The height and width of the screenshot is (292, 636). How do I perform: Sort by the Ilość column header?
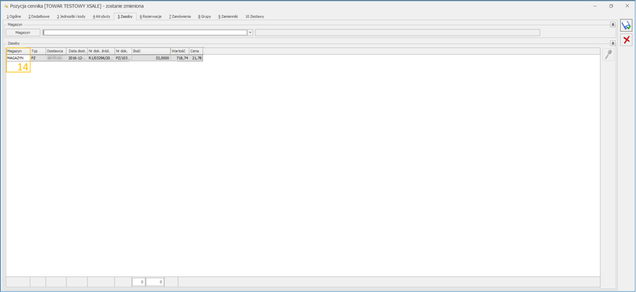pyautogui.click(x=151, y=51)
